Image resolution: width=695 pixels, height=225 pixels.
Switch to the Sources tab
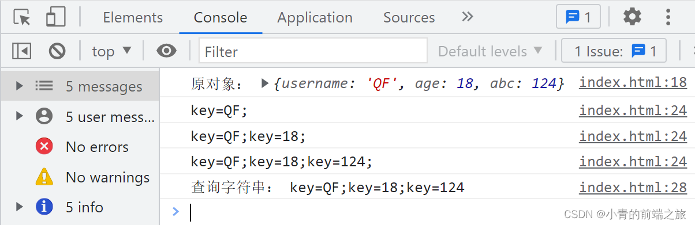click(x=409, y=17)
